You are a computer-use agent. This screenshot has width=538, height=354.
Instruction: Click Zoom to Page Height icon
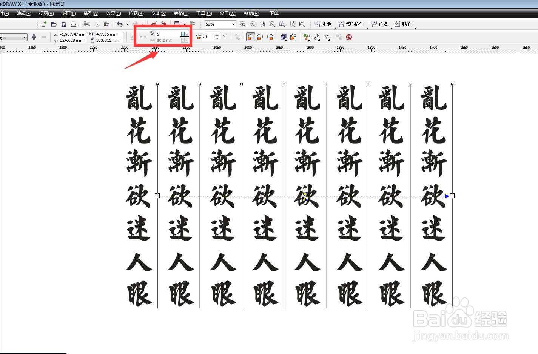pyautogui.click(x=302, y=24)
